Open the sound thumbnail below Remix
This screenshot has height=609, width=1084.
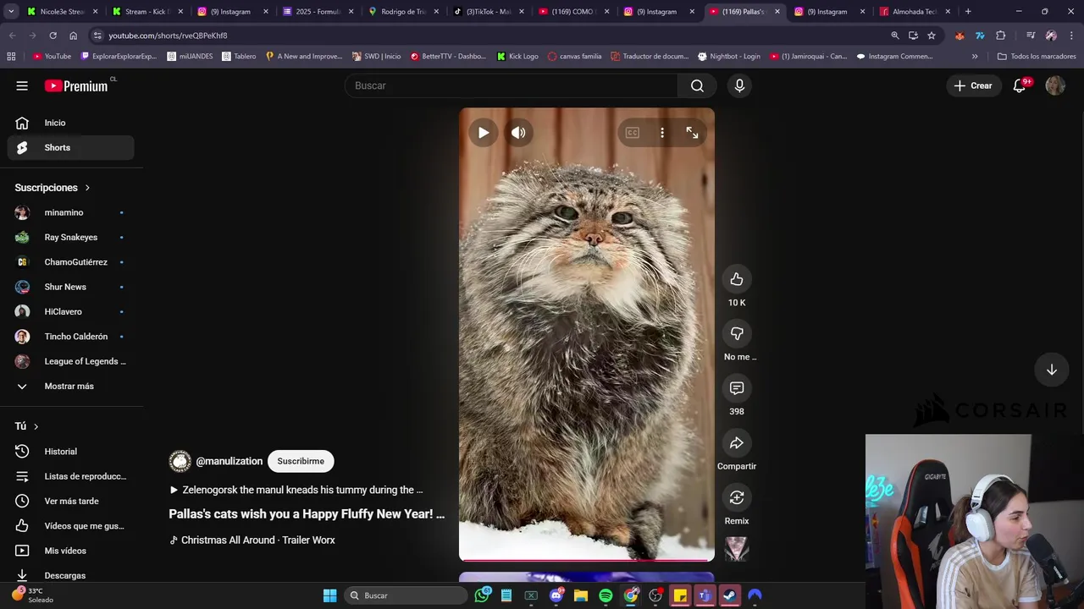[737, 549]
